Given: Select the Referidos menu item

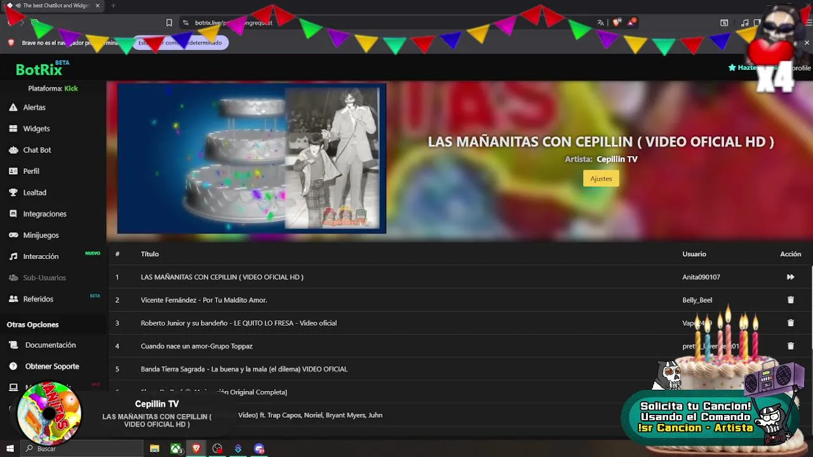Looking at the screenshot, I should [38, 299].
